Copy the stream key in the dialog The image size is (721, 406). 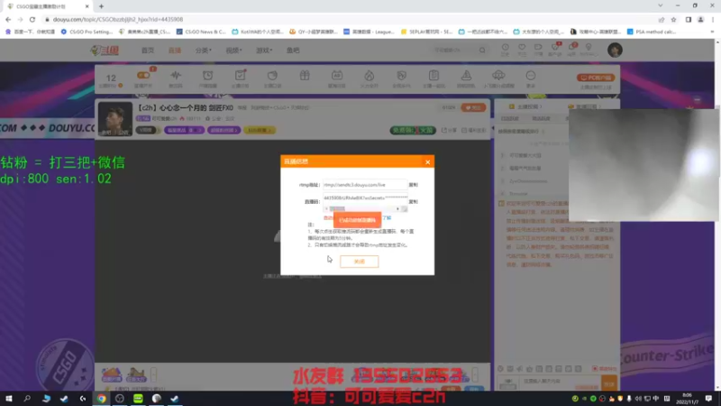tap(414, 201)
